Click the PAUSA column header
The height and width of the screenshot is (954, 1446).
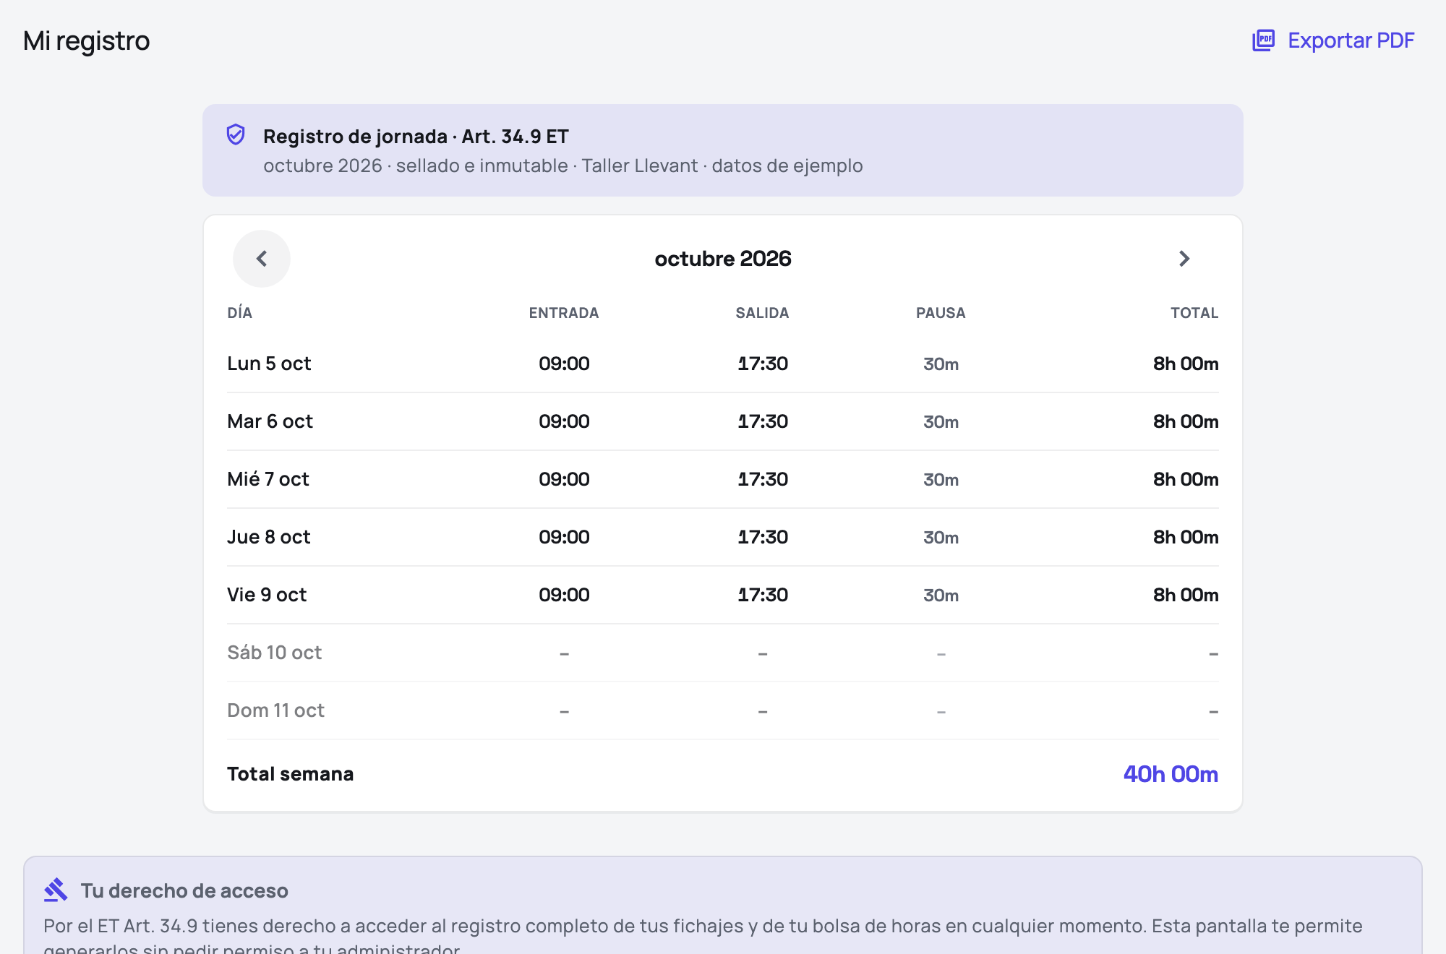[941, 313]
